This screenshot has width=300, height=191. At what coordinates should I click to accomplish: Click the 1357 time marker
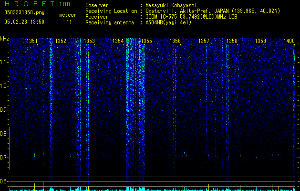pos(204,41)
